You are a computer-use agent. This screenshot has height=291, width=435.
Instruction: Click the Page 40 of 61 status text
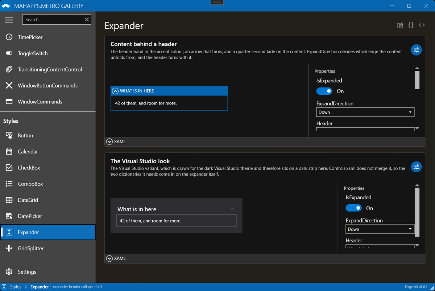click(x=416, y=287)
